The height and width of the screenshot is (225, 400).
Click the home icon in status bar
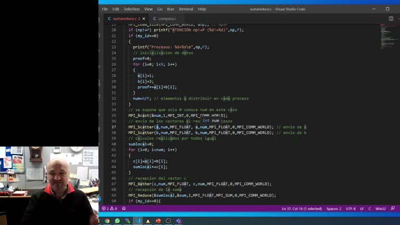(x=124, y=208)
